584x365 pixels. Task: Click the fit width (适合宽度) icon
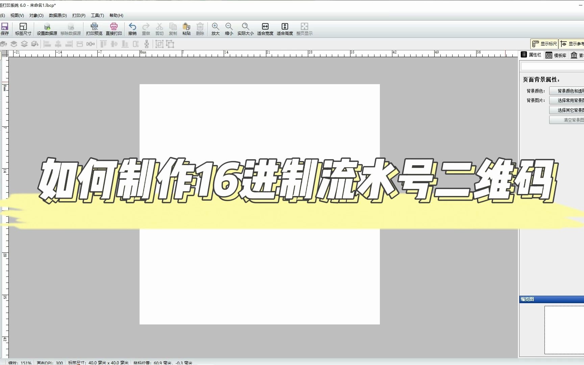265,29
